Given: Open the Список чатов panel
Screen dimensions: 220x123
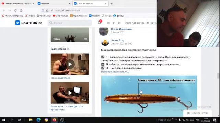Looking at the screenshot, I should (198, 113).
